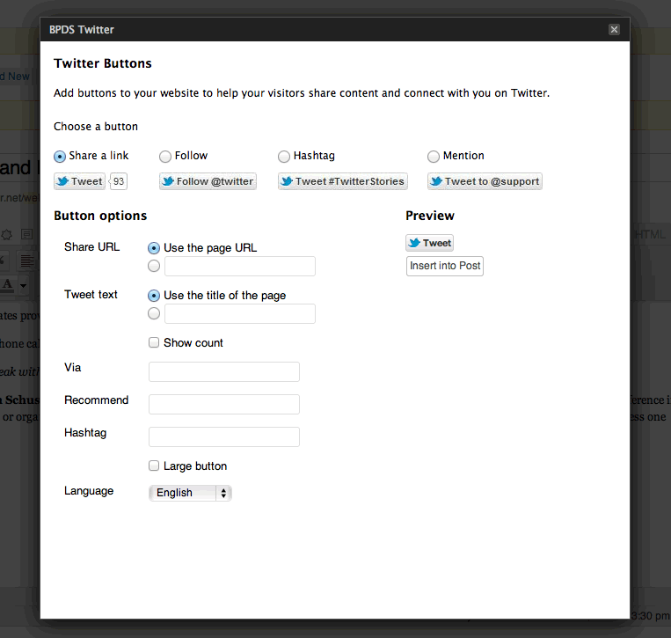This screenshot has width=671, height=638.
Task: Select the custom Share URL radio button
Action: click(155, 266)
